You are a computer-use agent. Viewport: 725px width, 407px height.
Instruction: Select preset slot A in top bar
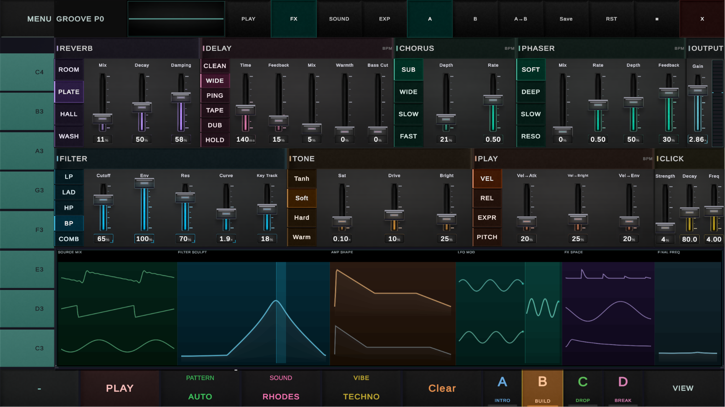pos(430,19)
